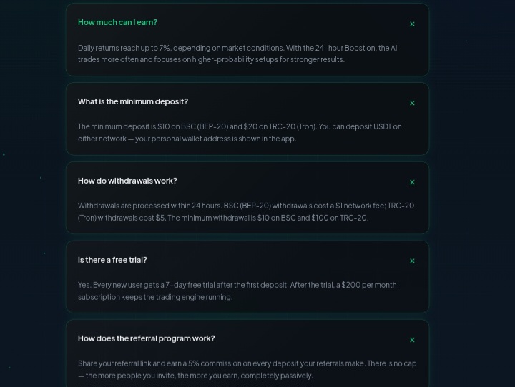The width and height of the screenshot is (515, 387).
Task: Close the minimum deposit answer via its X icon
Action: (x=412, y=103)
